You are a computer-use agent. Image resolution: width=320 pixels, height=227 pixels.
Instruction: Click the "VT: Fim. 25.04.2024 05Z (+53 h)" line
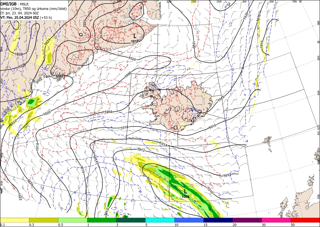point(26,18)
